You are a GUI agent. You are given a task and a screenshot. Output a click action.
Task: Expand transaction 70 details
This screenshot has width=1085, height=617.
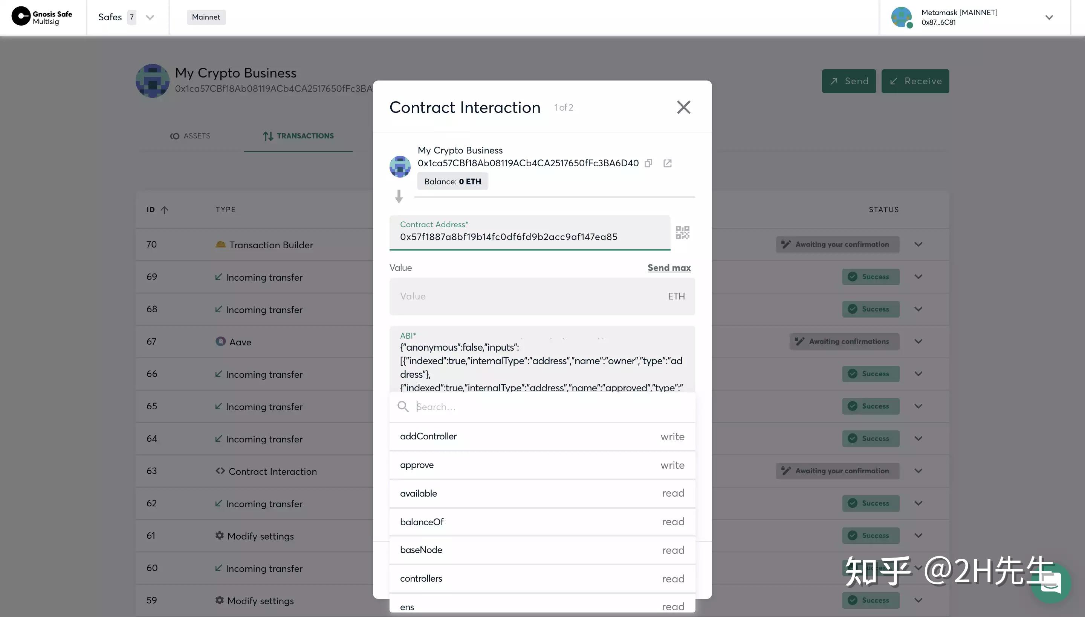point(918,245)
